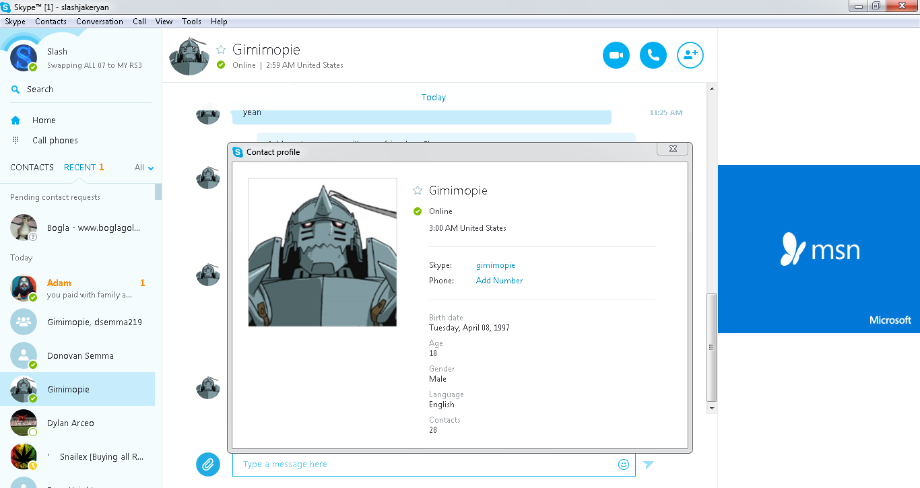
Task: Click the Gimimopie name in the Contact profile
Action: tap(458, 190)
